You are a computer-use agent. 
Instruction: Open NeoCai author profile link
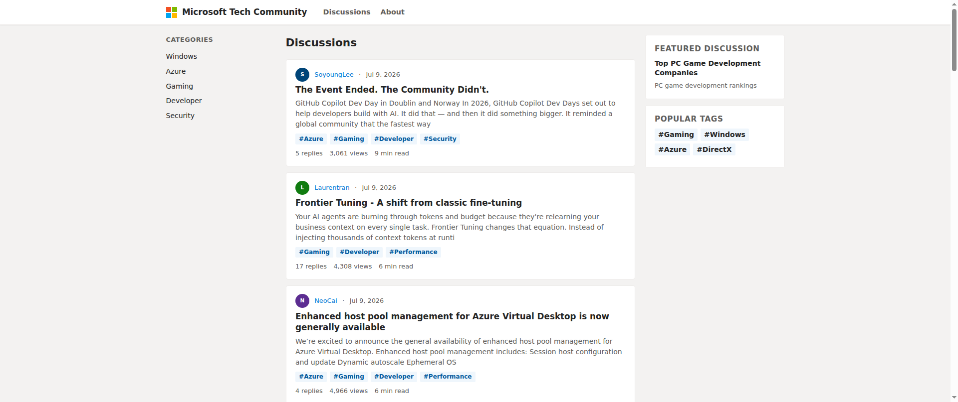[326, 301]
